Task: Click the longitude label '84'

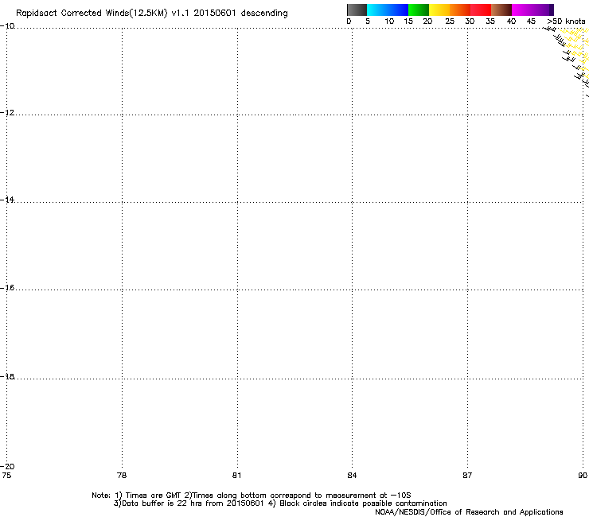Action: tap(352, 476)
